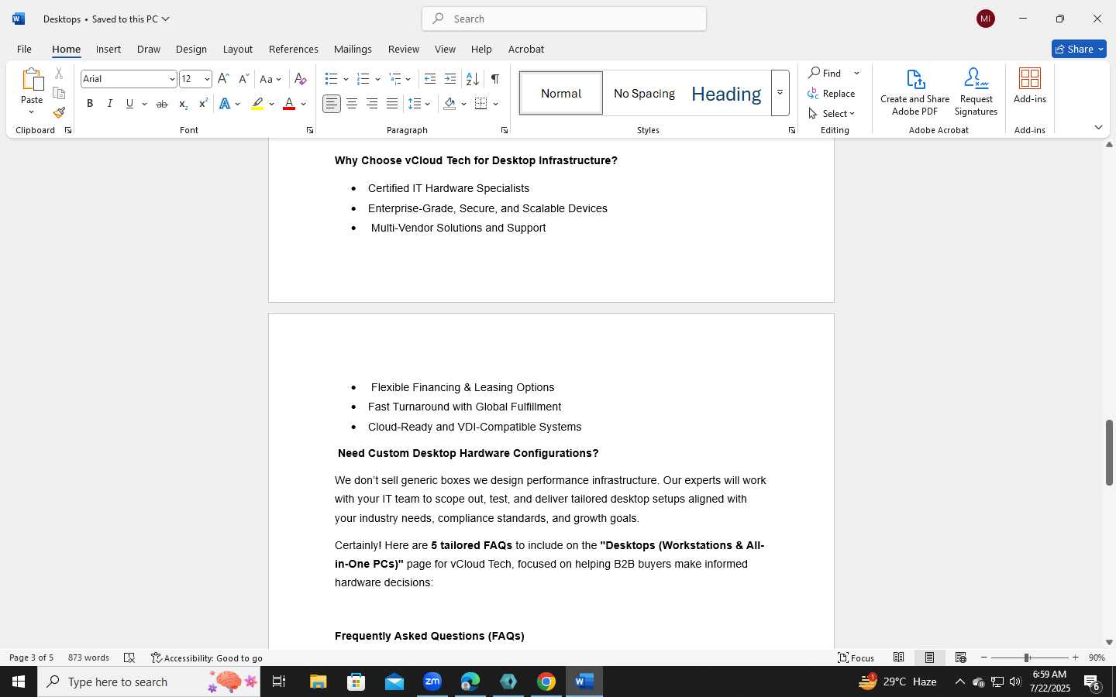Center align the paragraph
This screenshot has height=697, width=1116.
pos(352,104)
